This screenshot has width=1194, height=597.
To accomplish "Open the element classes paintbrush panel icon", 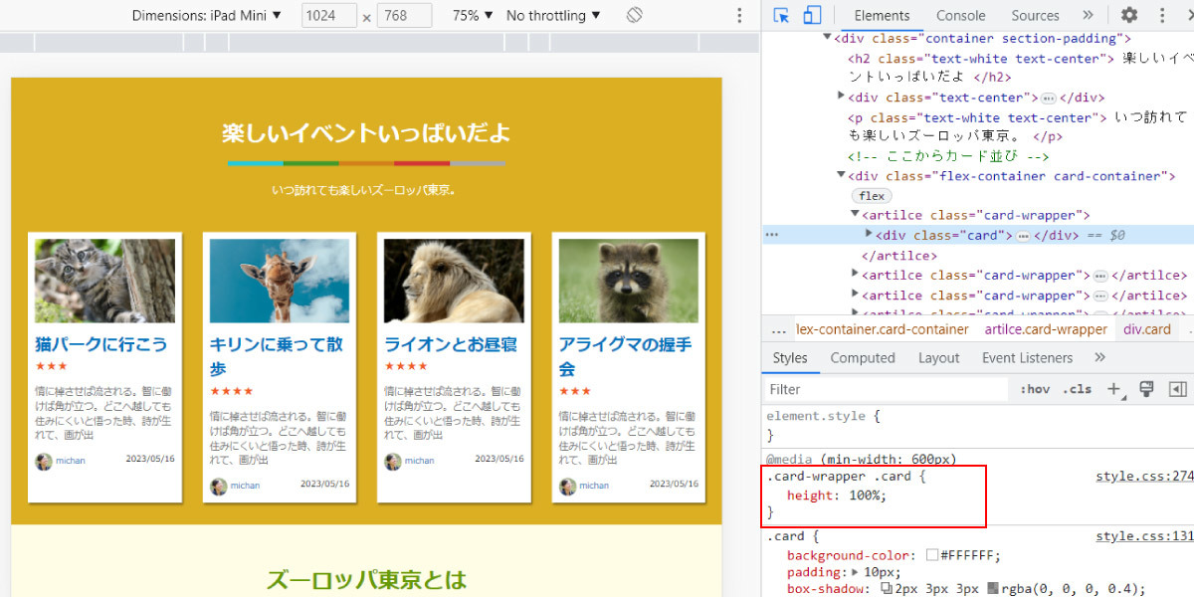I will click(1146, 389).
